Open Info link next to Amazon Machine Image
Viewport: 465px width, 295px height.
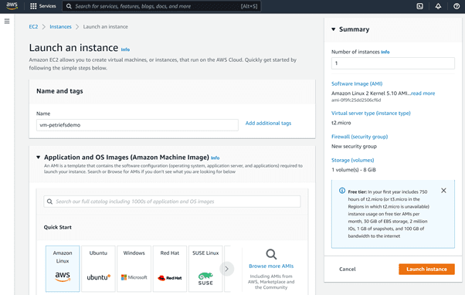point(215,158)
